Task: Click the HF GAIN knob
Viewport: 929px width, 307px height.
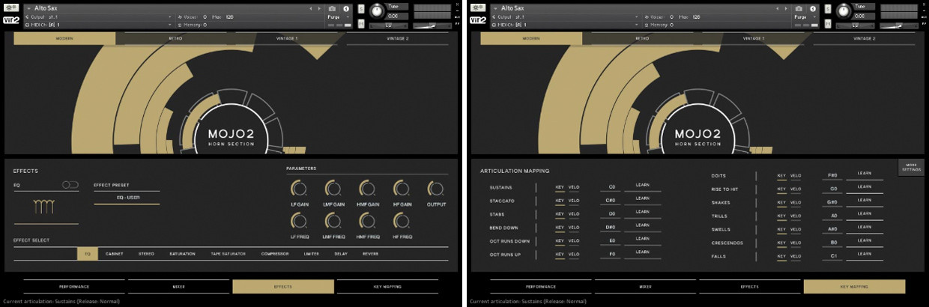Action: [x=402, y=187]
